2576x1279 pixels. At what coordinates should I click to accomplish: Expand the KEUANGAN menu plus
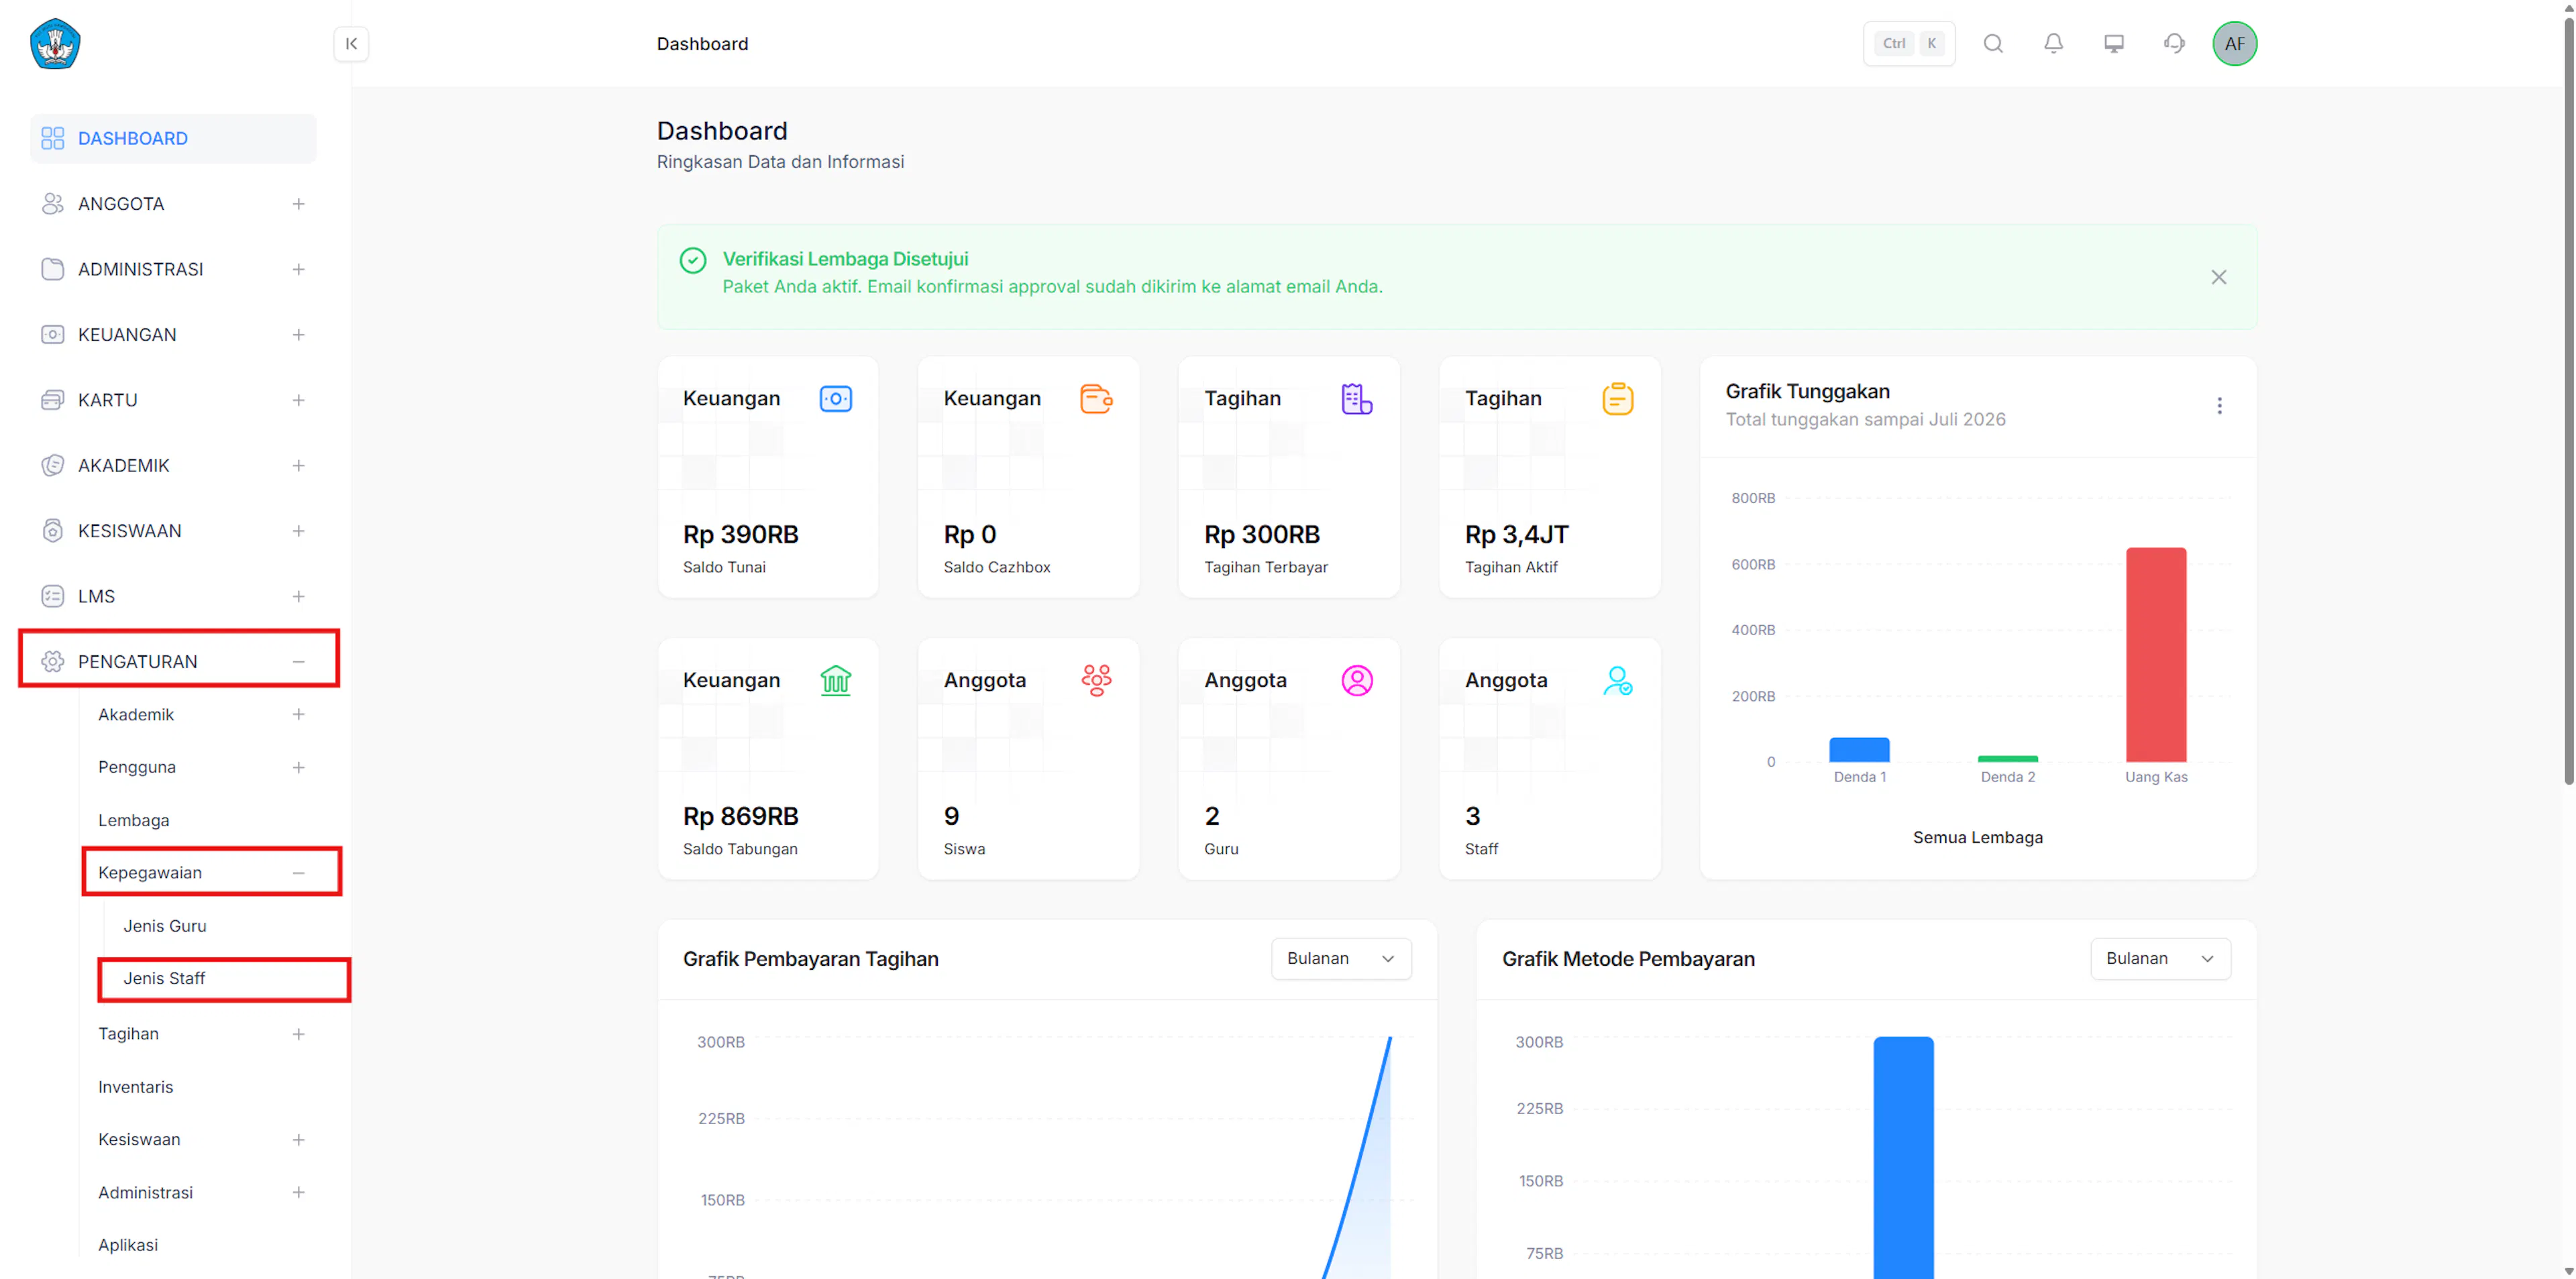pos(299,335)
